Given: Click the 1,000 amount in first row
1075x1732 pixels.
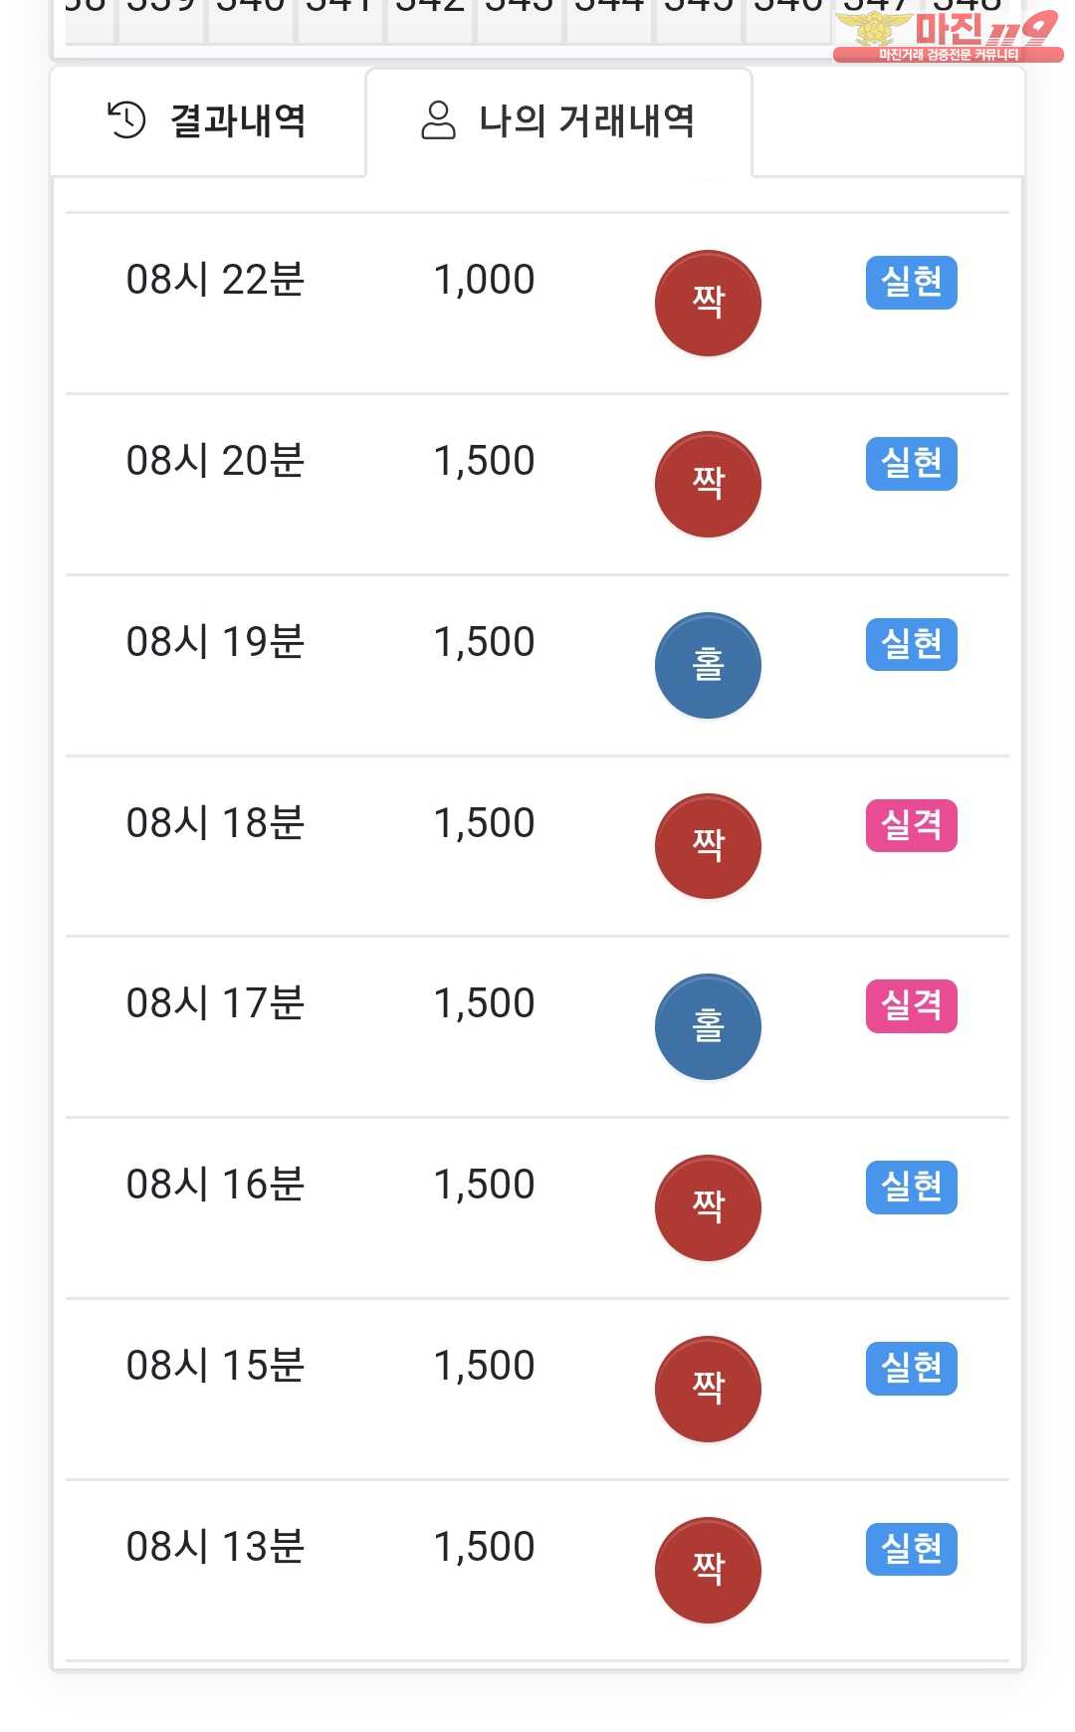Looking at the screenshot, I should (x=484, y=280).
